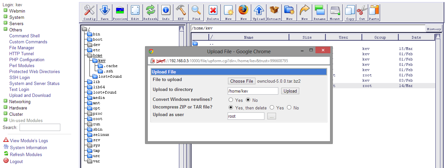Click the Choose File button
446x168 pixels.
click(x=242, y=81)
